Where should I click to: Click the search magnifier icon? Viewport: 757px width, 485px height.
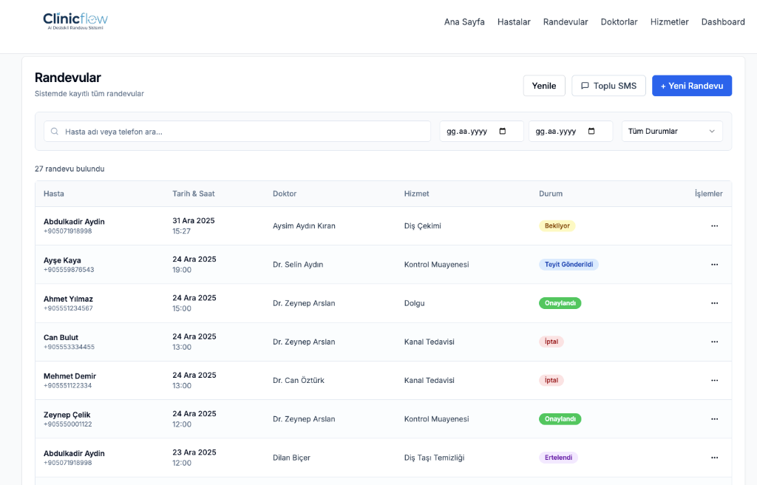pyautogui.click(x=55, y=132)
